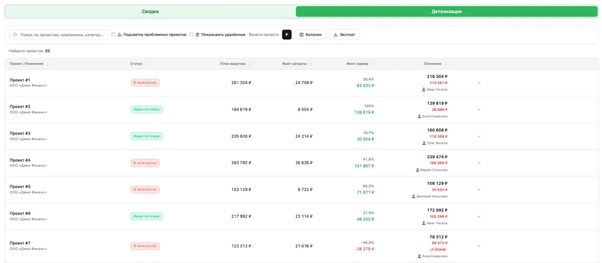This screenshot has height=263, width=602.
Task: Click person icon beside Анна Смирнова in Проект #7
Action: coord(419,256)
